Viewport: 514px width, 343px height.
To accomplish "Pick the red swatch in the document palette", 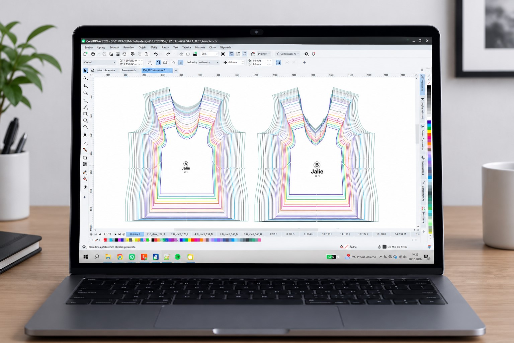I will point(105,240).
